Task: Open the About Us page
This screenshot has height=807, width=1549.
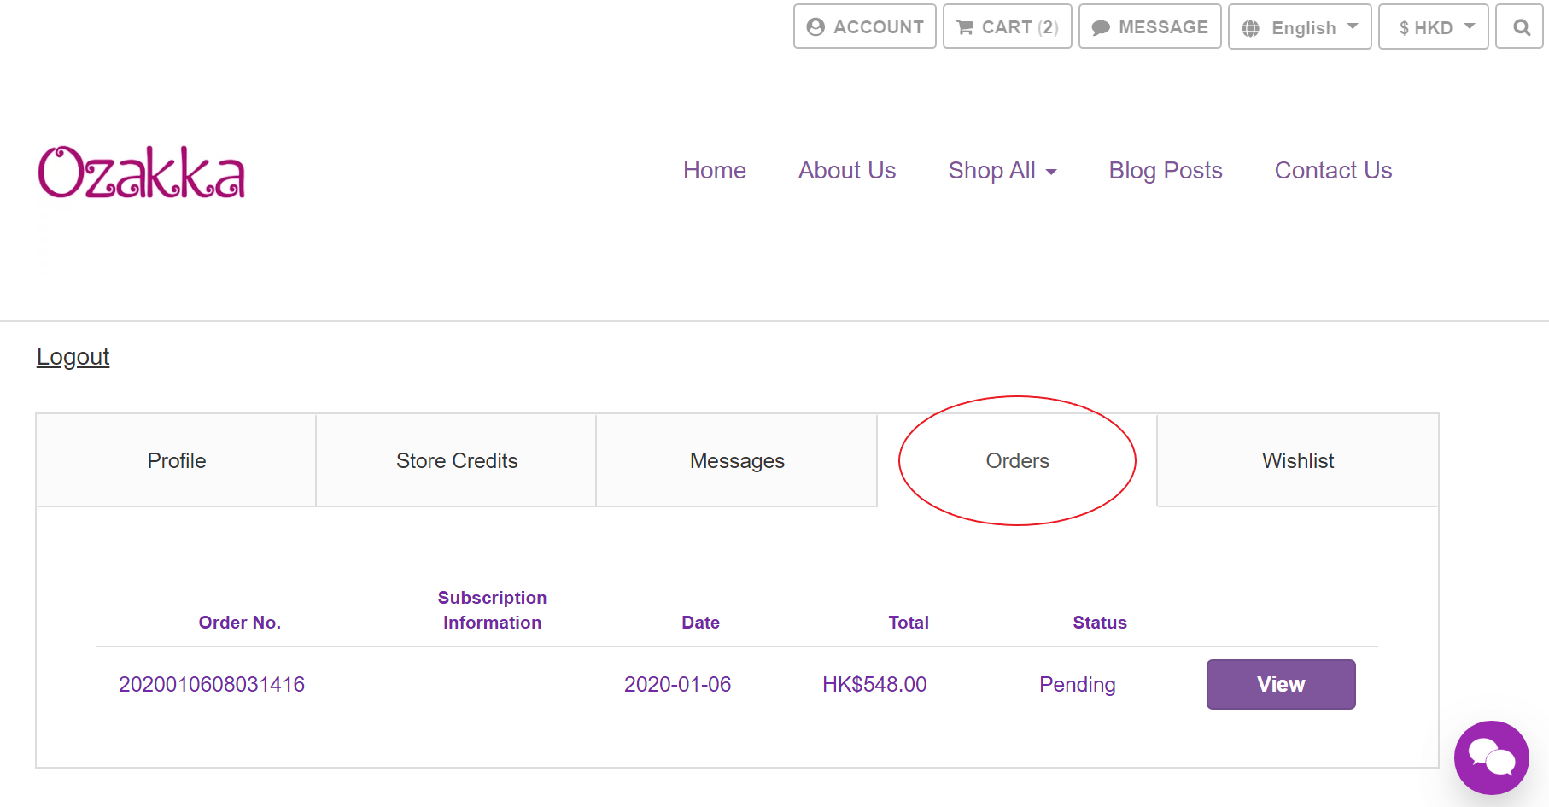Action: tap(846, 171)
